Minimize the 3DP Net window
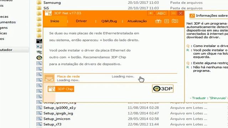 pos(173,13)
